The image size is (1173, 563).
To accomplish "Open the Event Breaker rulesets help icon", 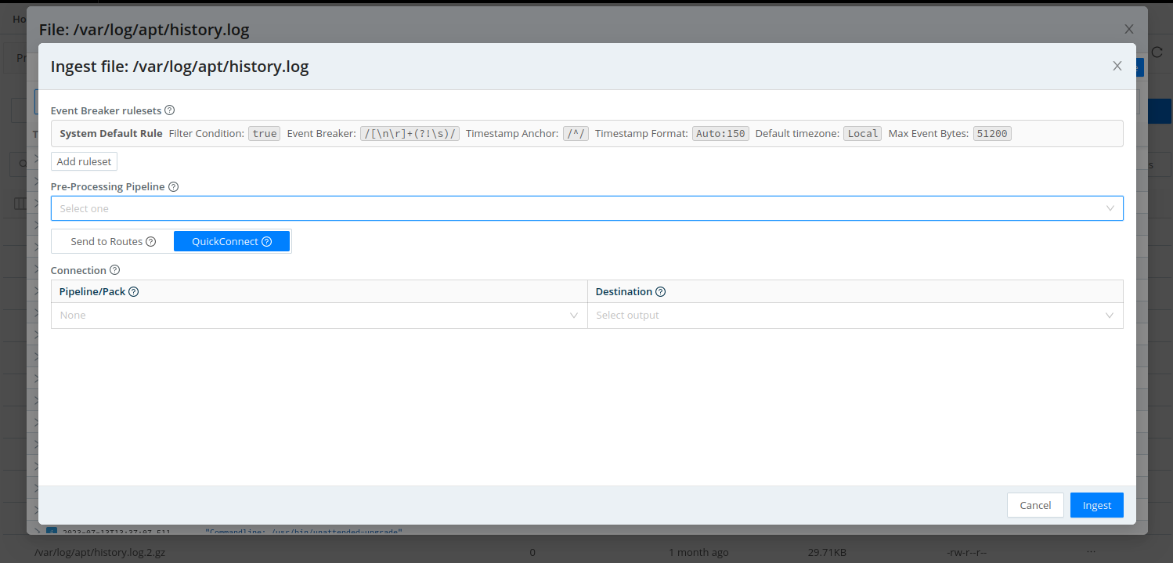I will (170, 110).
